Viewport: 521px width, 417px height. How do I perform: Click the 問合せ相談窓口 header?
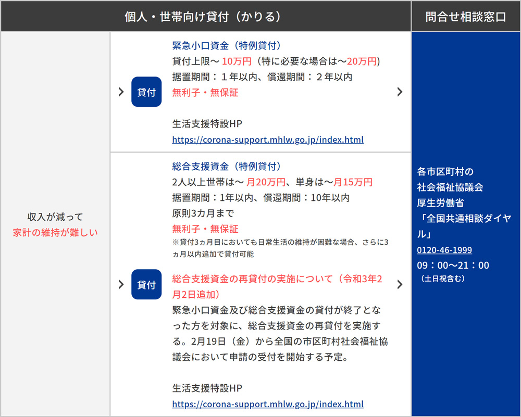click(466, 17)
